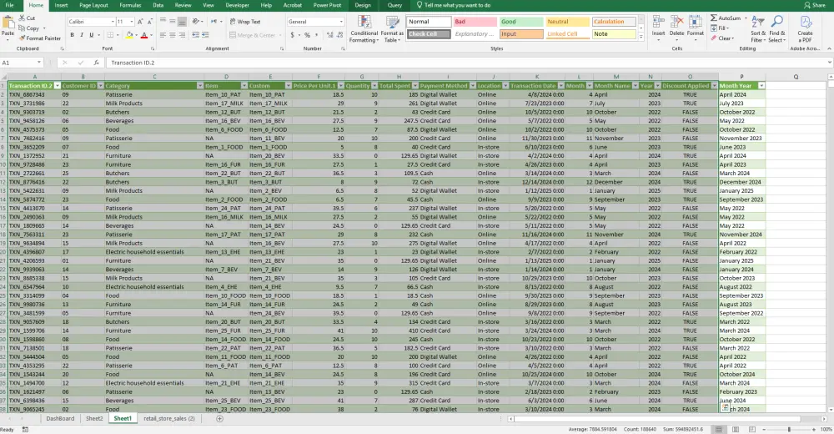
Task: Align text left in cells
Action: 163,35
